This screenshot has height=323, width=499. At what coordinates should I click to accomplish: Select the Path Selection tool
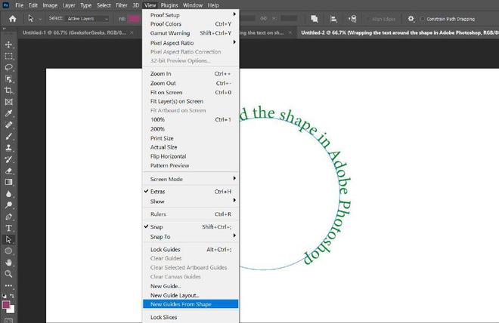(8, 240)
